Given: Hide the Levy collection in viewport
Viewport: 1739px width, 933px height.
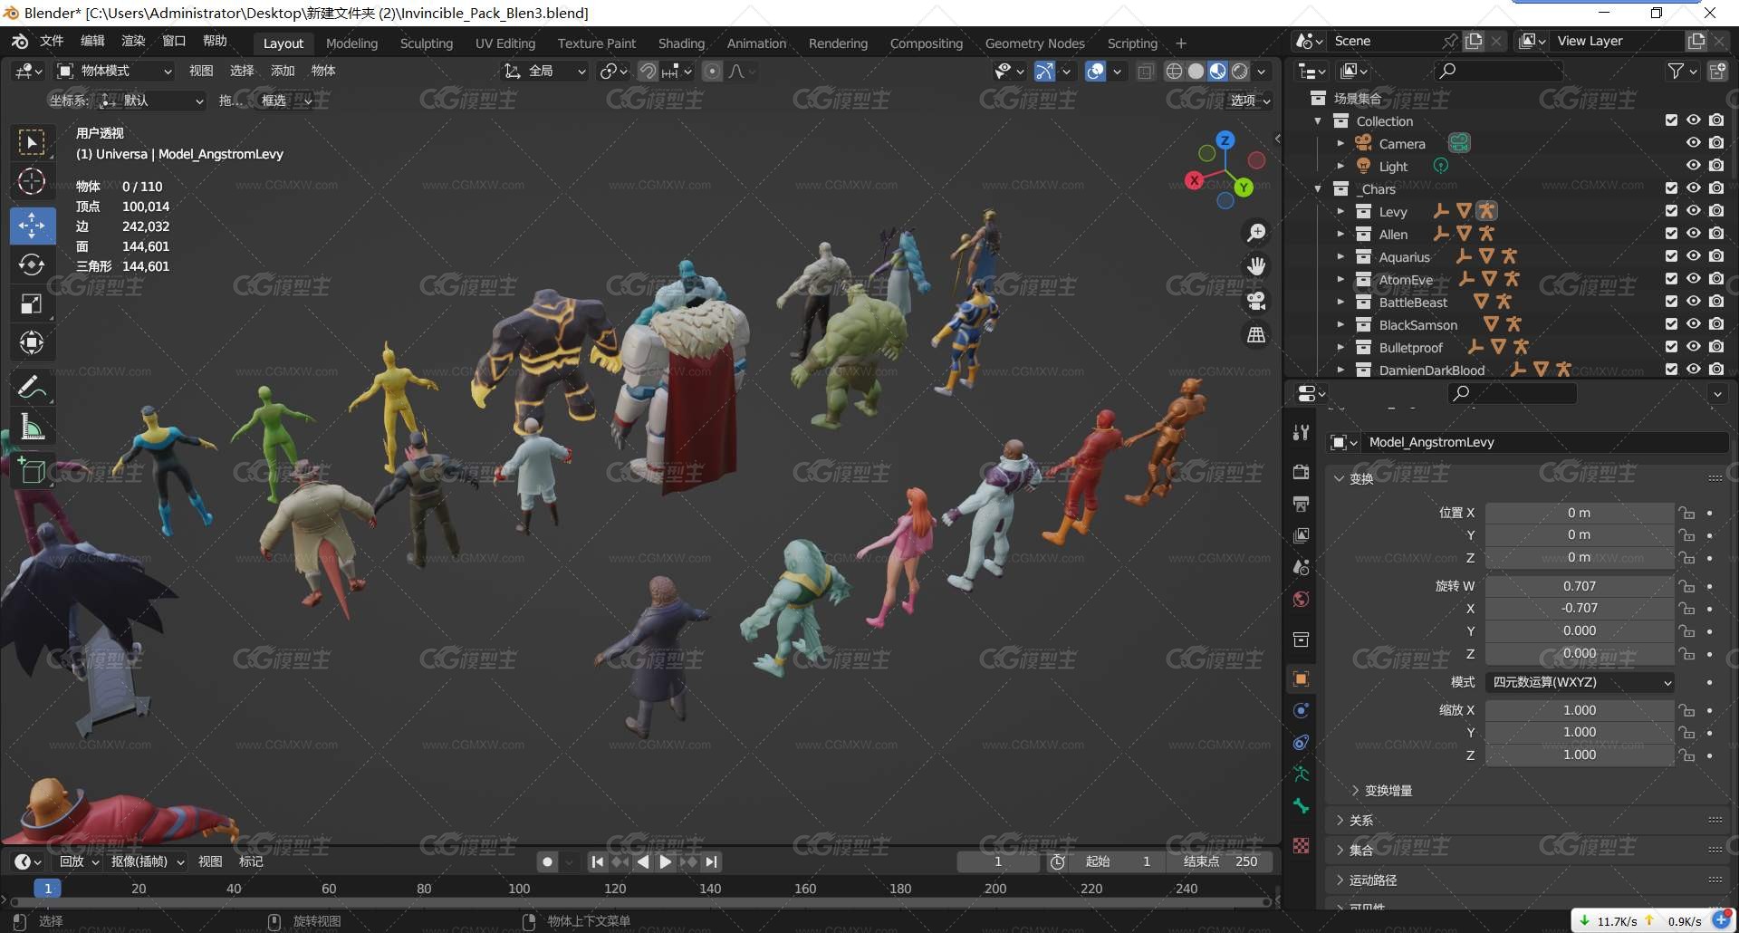Looking at the screenshot, I should click(x=1694, y=211).
